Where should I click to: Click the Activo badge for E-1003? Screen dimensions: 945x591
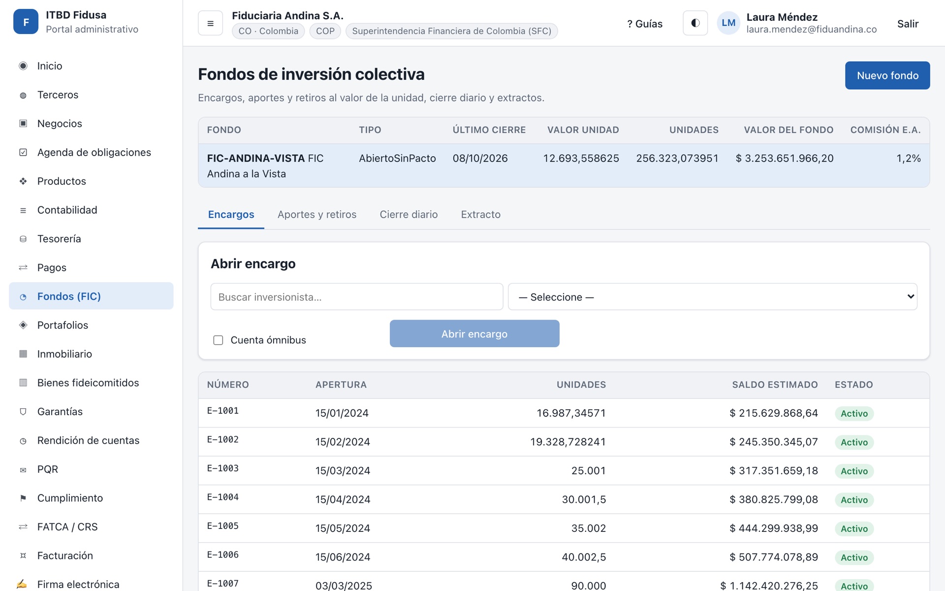click(x=854, y=471)
